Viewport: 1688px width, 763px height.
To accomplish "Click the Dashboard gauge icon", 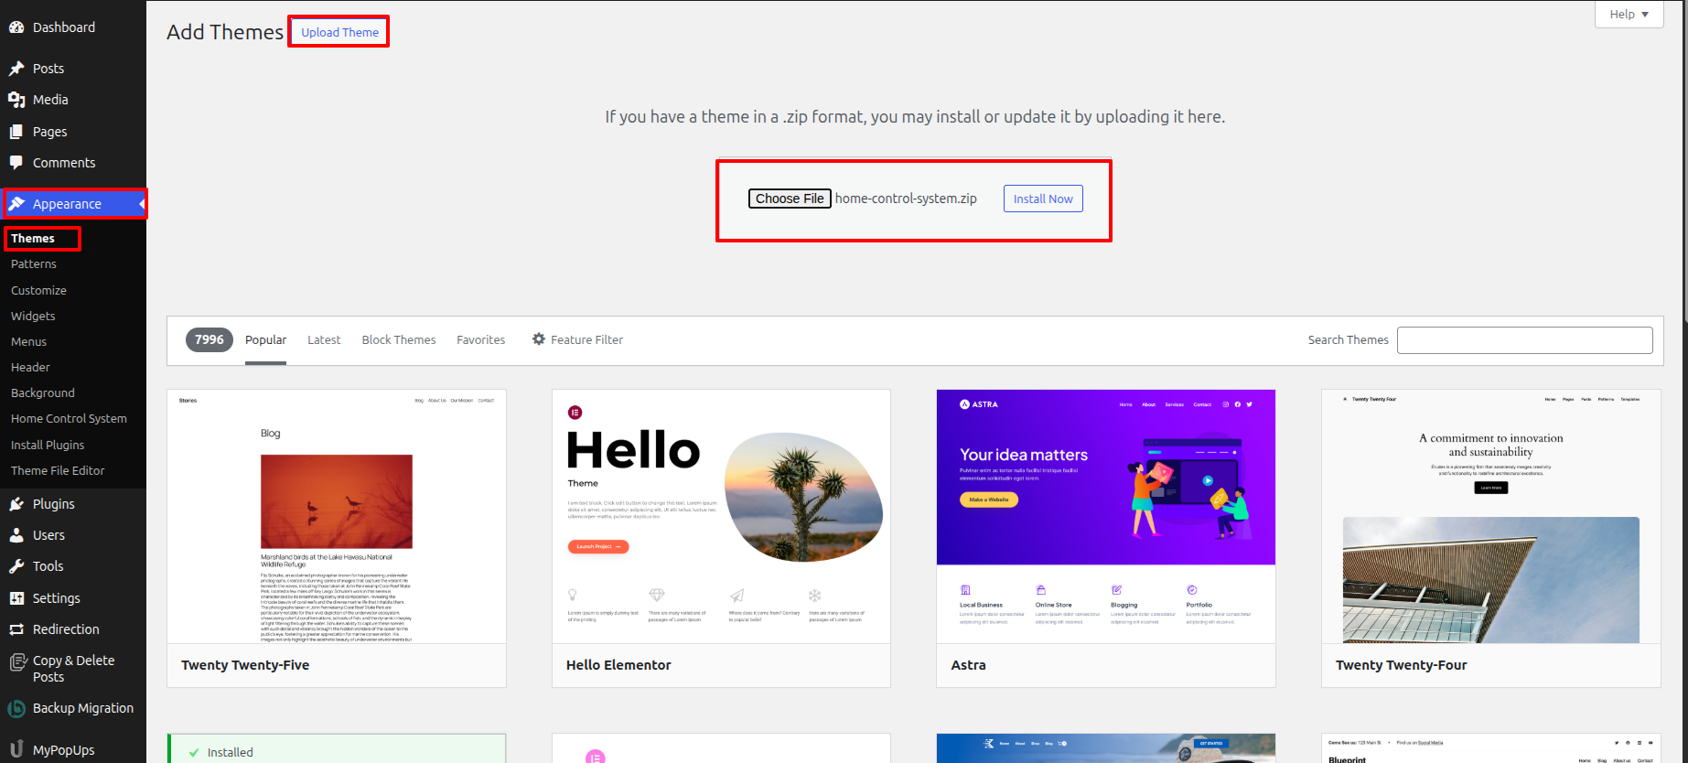I will (16, 27).
